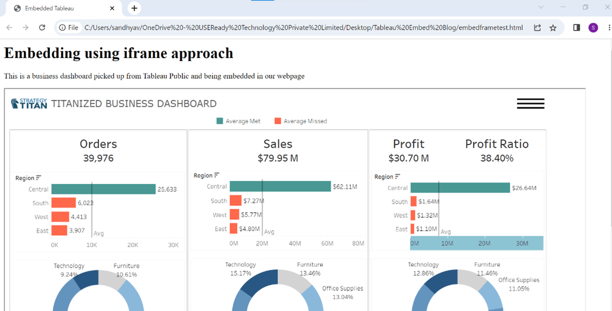This screenshot has height=311, width=612.
Task: Click the address bar URL field
Action: tap(303, 27)
